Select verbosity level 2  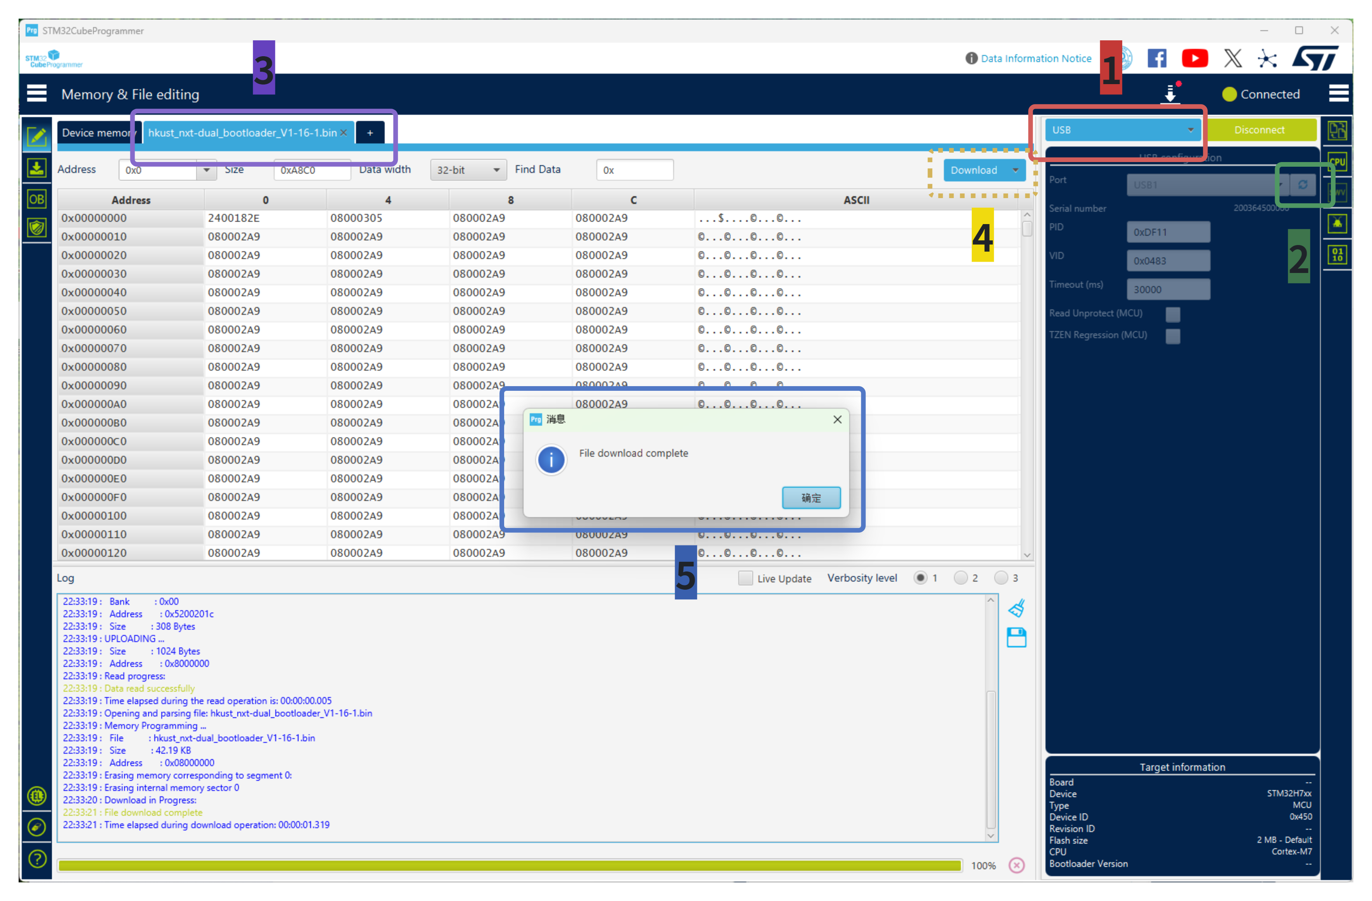pyautogui.click(x=961, y=578)
